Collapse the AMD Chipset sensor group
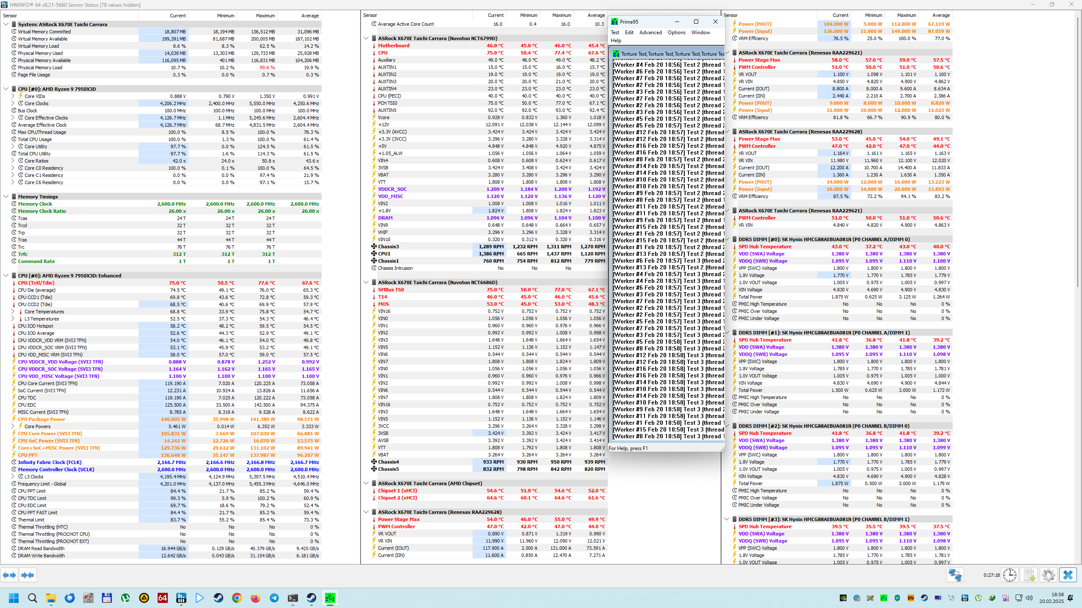1082x608 pixels. [366, 483]
